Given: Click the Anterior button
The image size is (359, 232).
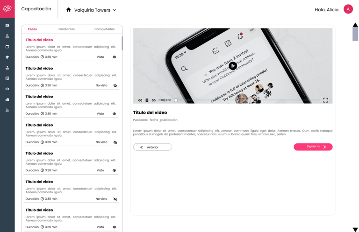Looking at the screenshot, I should click(152, 147).
